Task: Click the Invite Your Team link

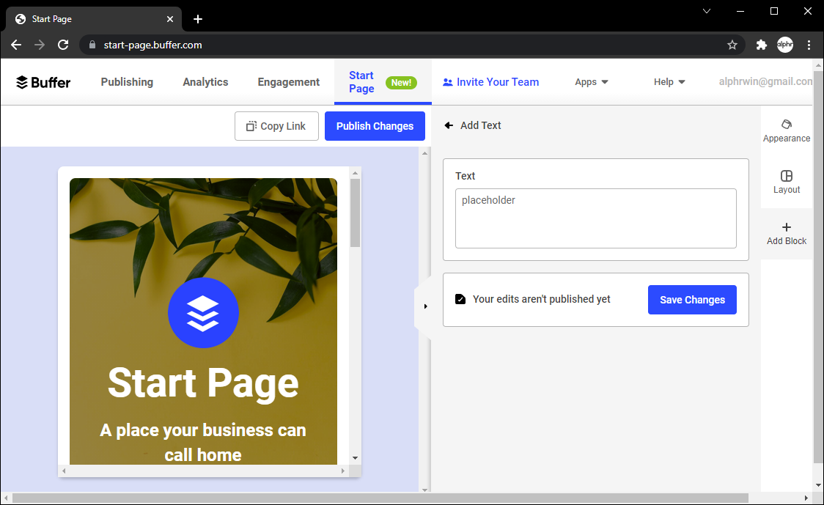Action: coord(490,82)
